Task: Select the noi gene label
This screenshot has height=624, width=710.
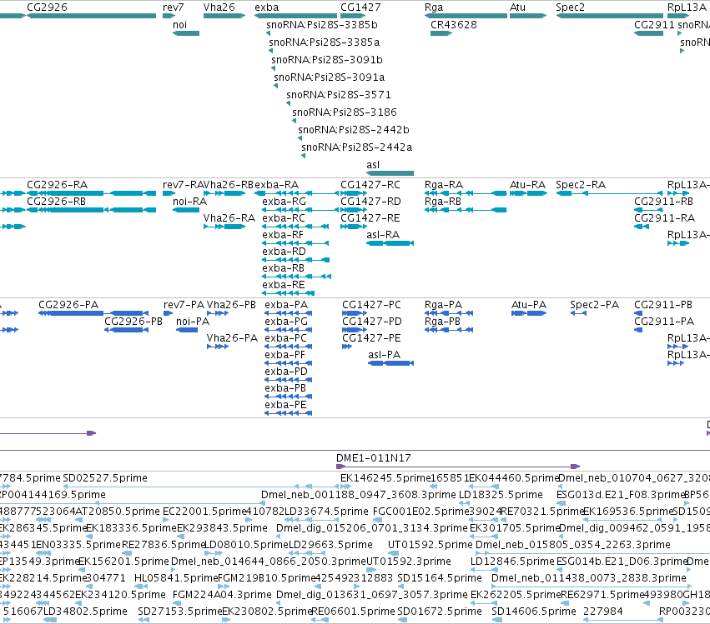Action: pyautogui.click(x=179, y=25)
